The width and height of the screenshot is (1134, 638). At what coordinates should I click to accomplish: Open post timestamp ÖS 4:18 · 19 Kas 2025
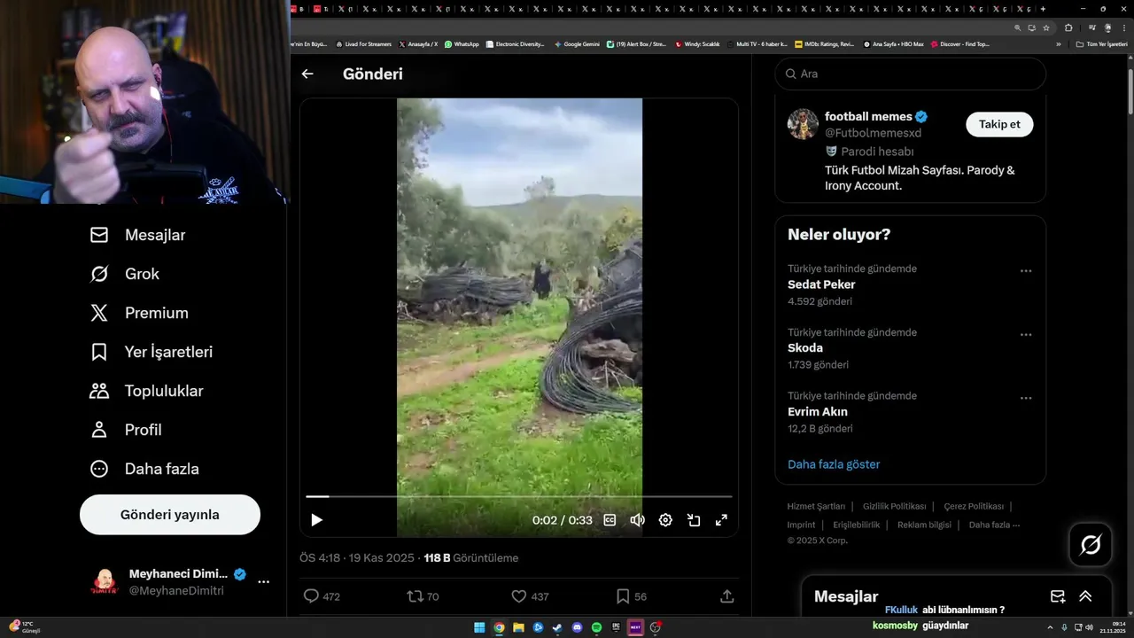[358, 558]
